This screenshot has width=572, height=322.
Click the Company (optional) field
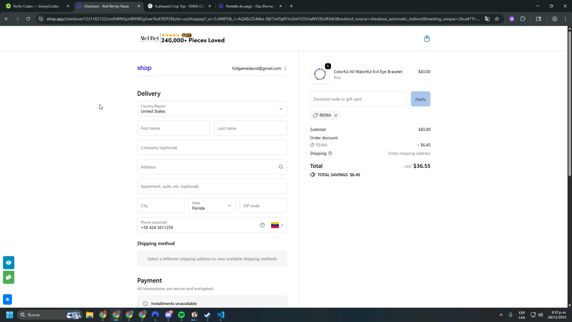pyautogui.click(x=212, y=148)
